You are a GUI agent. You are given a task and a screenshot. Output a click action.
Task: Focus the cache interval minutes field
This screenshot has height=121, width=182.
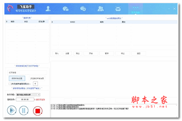35,84
